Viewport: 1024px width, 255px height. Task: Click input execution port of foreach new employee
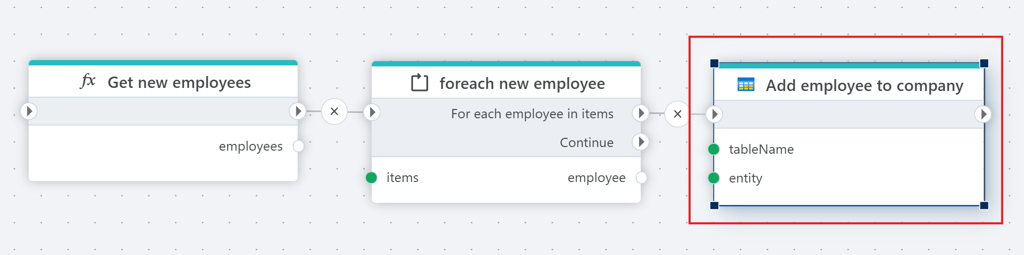click(x=372, y=112)
